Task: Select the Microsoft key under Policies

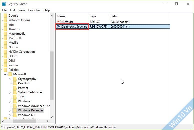Action: click(x=20, y=74)
